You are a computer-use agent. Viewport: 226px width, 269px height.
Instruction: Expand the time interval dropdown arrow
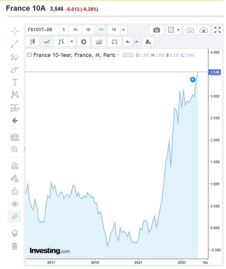pyautogui.click(x=123, y=30)
